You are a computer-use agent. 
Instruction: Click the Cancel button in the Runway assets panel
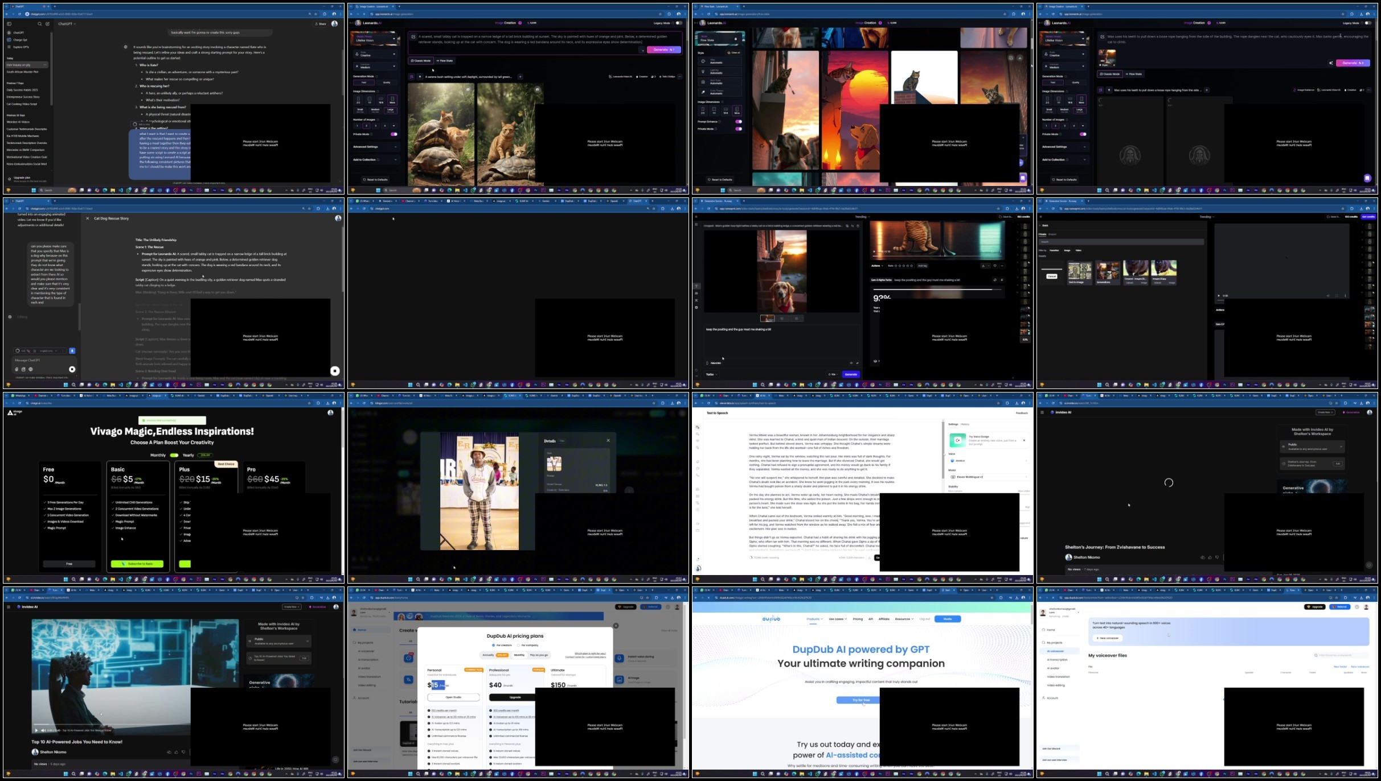tap(1052, 276)
